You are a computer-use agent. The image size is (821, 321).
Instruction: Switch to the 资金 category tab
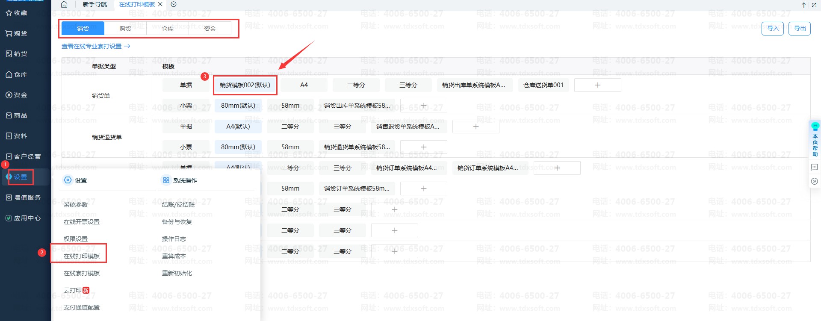click(210, 29)
